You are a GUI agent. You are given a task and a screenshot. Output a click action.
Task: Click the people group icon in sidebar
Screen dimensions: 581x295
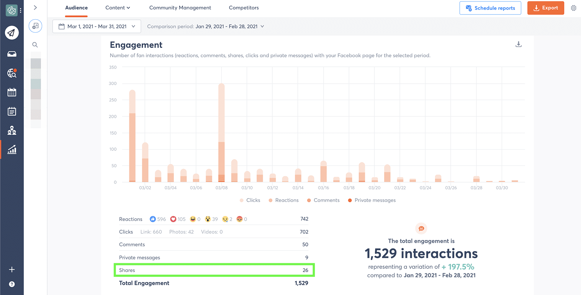click(12, 130)
